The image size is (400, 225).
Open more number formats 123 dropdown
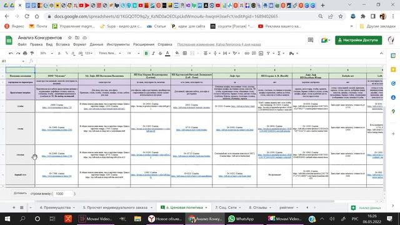tap(89, 53)
